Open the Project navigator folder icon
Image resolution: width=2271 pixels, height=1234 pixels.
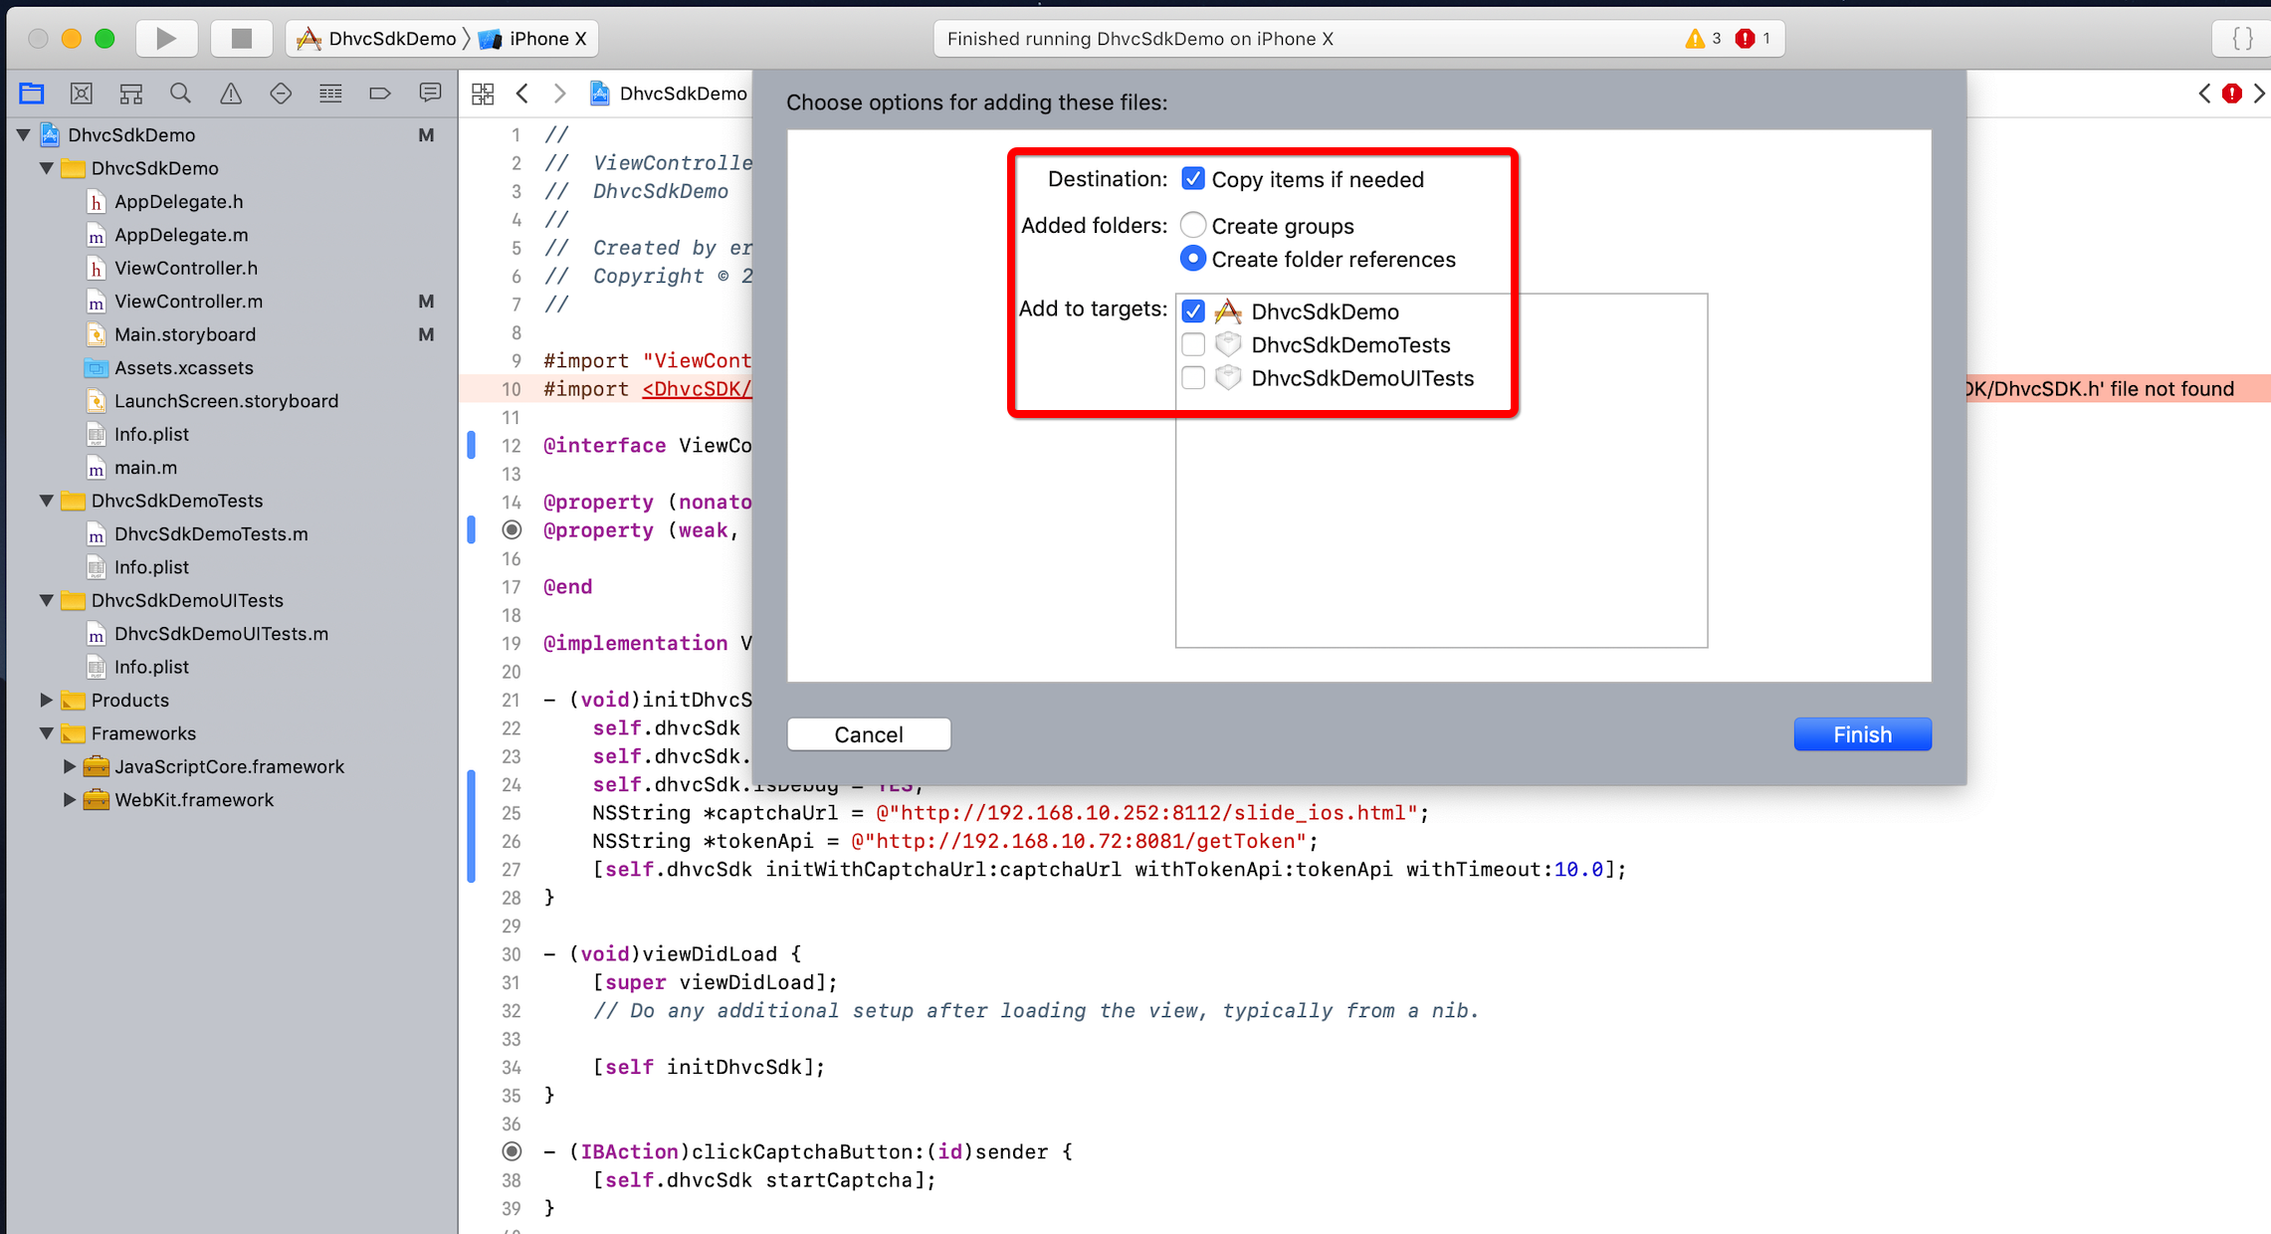[x=32, y=94]
